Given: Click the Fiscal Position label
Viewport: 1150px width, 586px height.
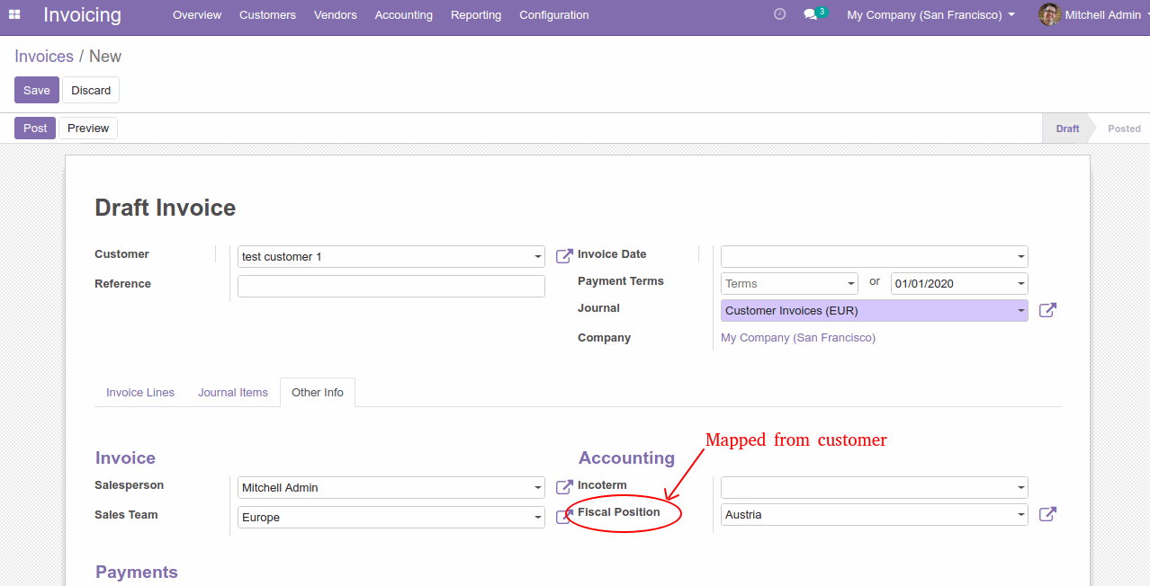Looking at the screenshot, I should [x=619, y=512].
